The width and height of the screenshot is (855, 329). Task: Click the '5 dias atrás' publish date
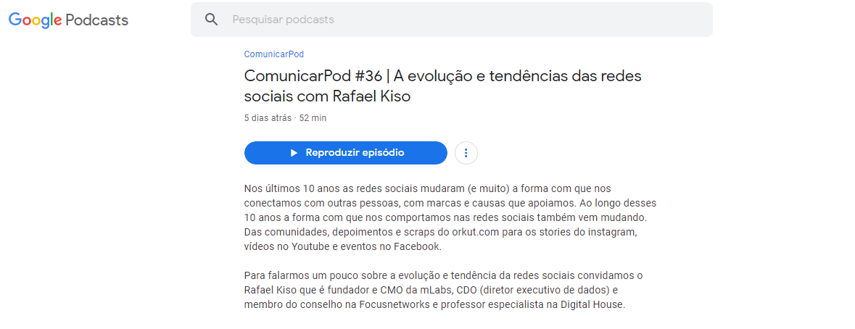pos(268,117)
